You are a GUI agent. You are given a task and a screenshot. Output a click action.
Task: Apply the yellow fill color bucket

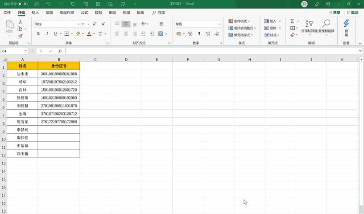(x=78, y=33)
